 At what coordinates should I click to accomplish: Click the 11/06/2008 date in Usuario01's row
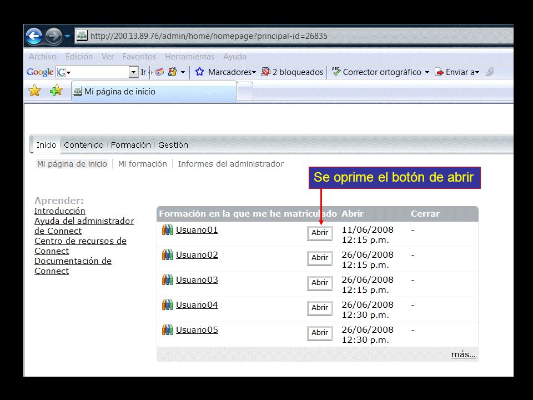coord(368,230)
